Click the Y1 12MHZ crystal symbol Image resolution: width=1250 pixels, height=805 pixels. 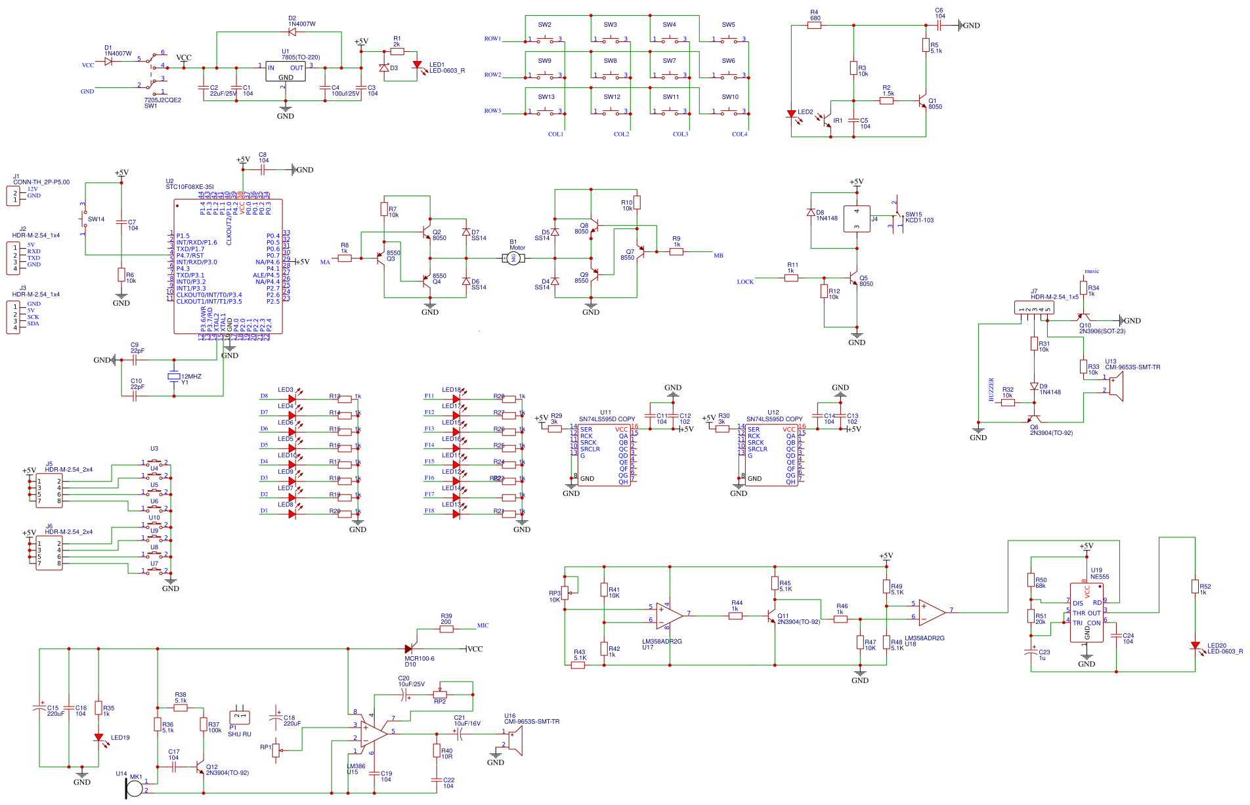pyautogui.click(x=173, y=377)
